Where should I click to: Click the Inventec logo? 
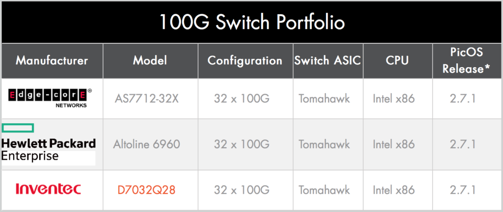tap(49, 189)
